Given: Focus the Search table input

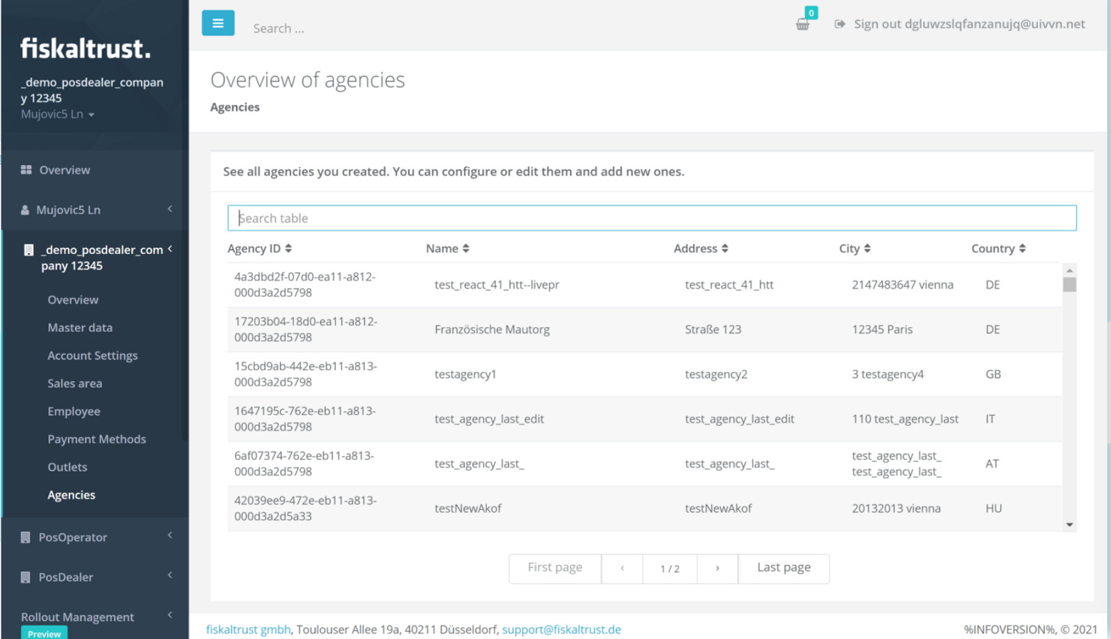Looking at the screenshot, I should tap(652, 218).
